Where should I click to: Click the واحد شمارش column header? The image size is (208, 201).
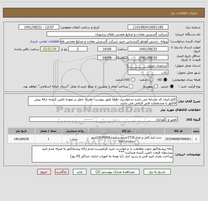click(75, 131)
